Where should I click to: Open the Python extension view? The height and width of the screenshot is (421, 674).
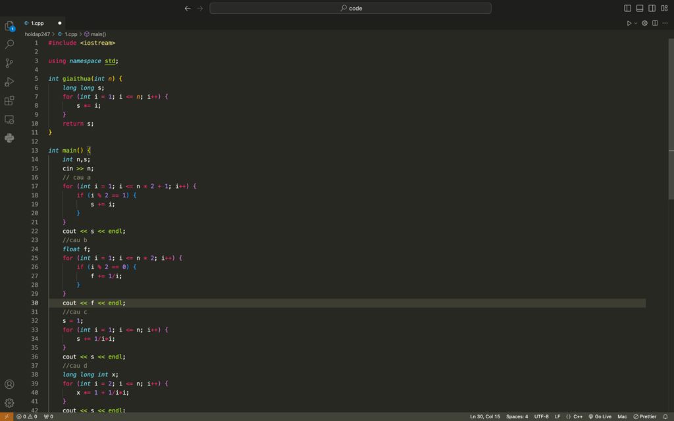9,138
